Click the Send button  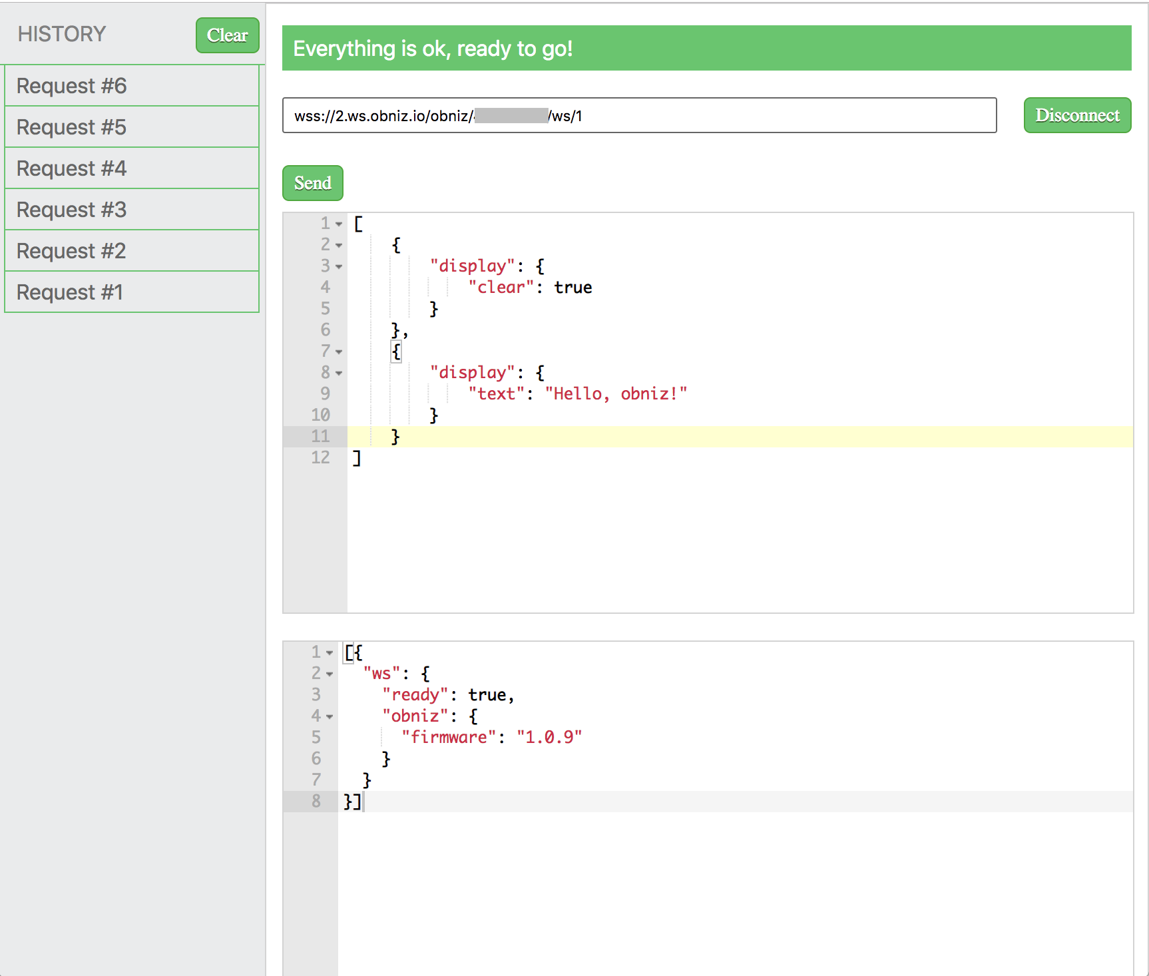coord(312,182)
